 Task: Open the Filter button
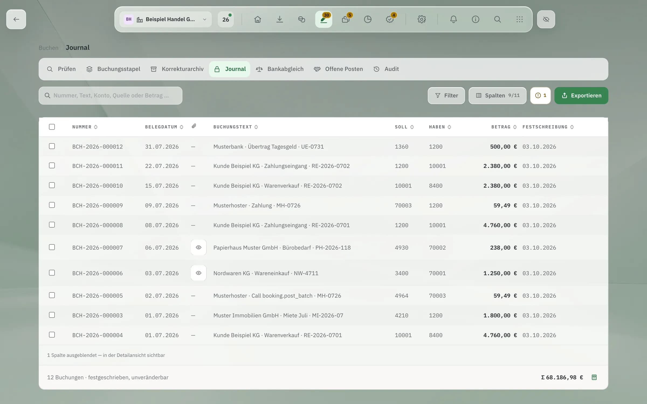click(x=446, y=96)
